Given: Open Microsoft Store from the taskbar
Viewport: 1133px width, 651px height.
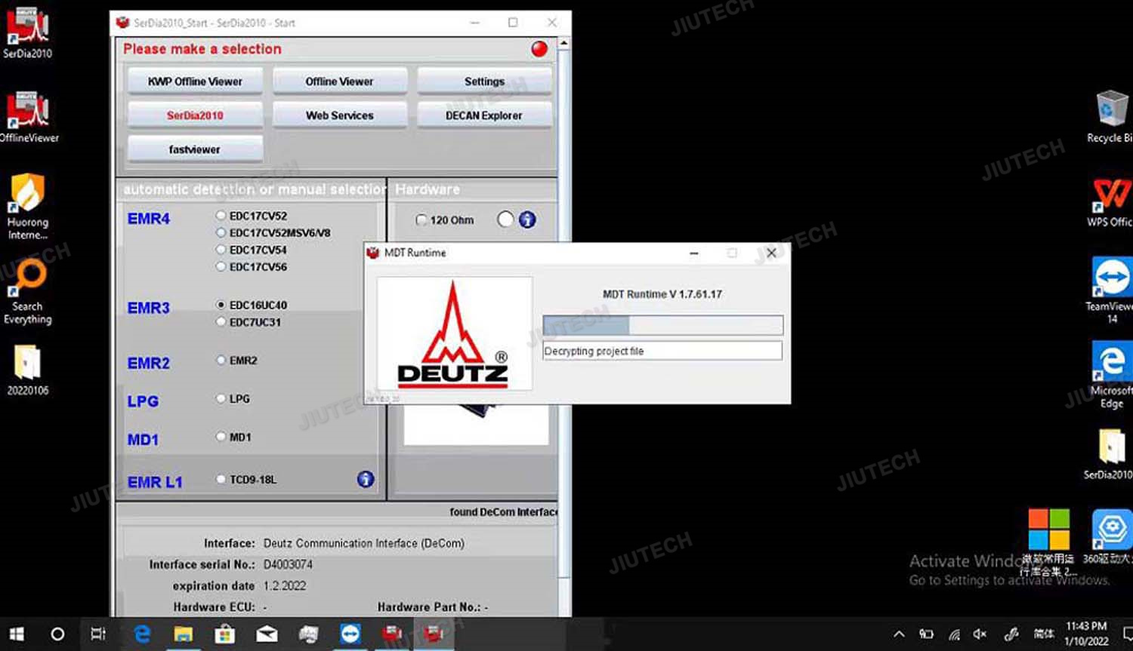Looking at the screenshot, I should (225, 634).
